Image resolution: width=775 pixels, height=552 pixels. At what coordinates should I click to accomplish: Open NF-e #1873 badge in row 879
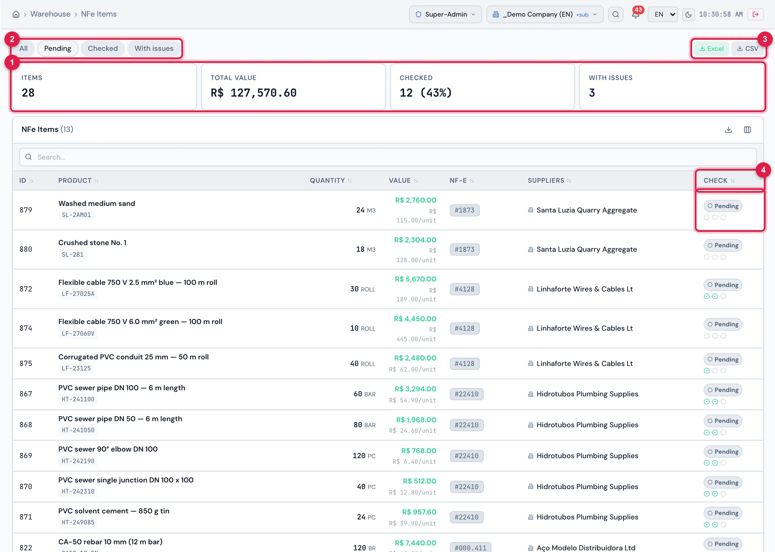pos(465,210)
